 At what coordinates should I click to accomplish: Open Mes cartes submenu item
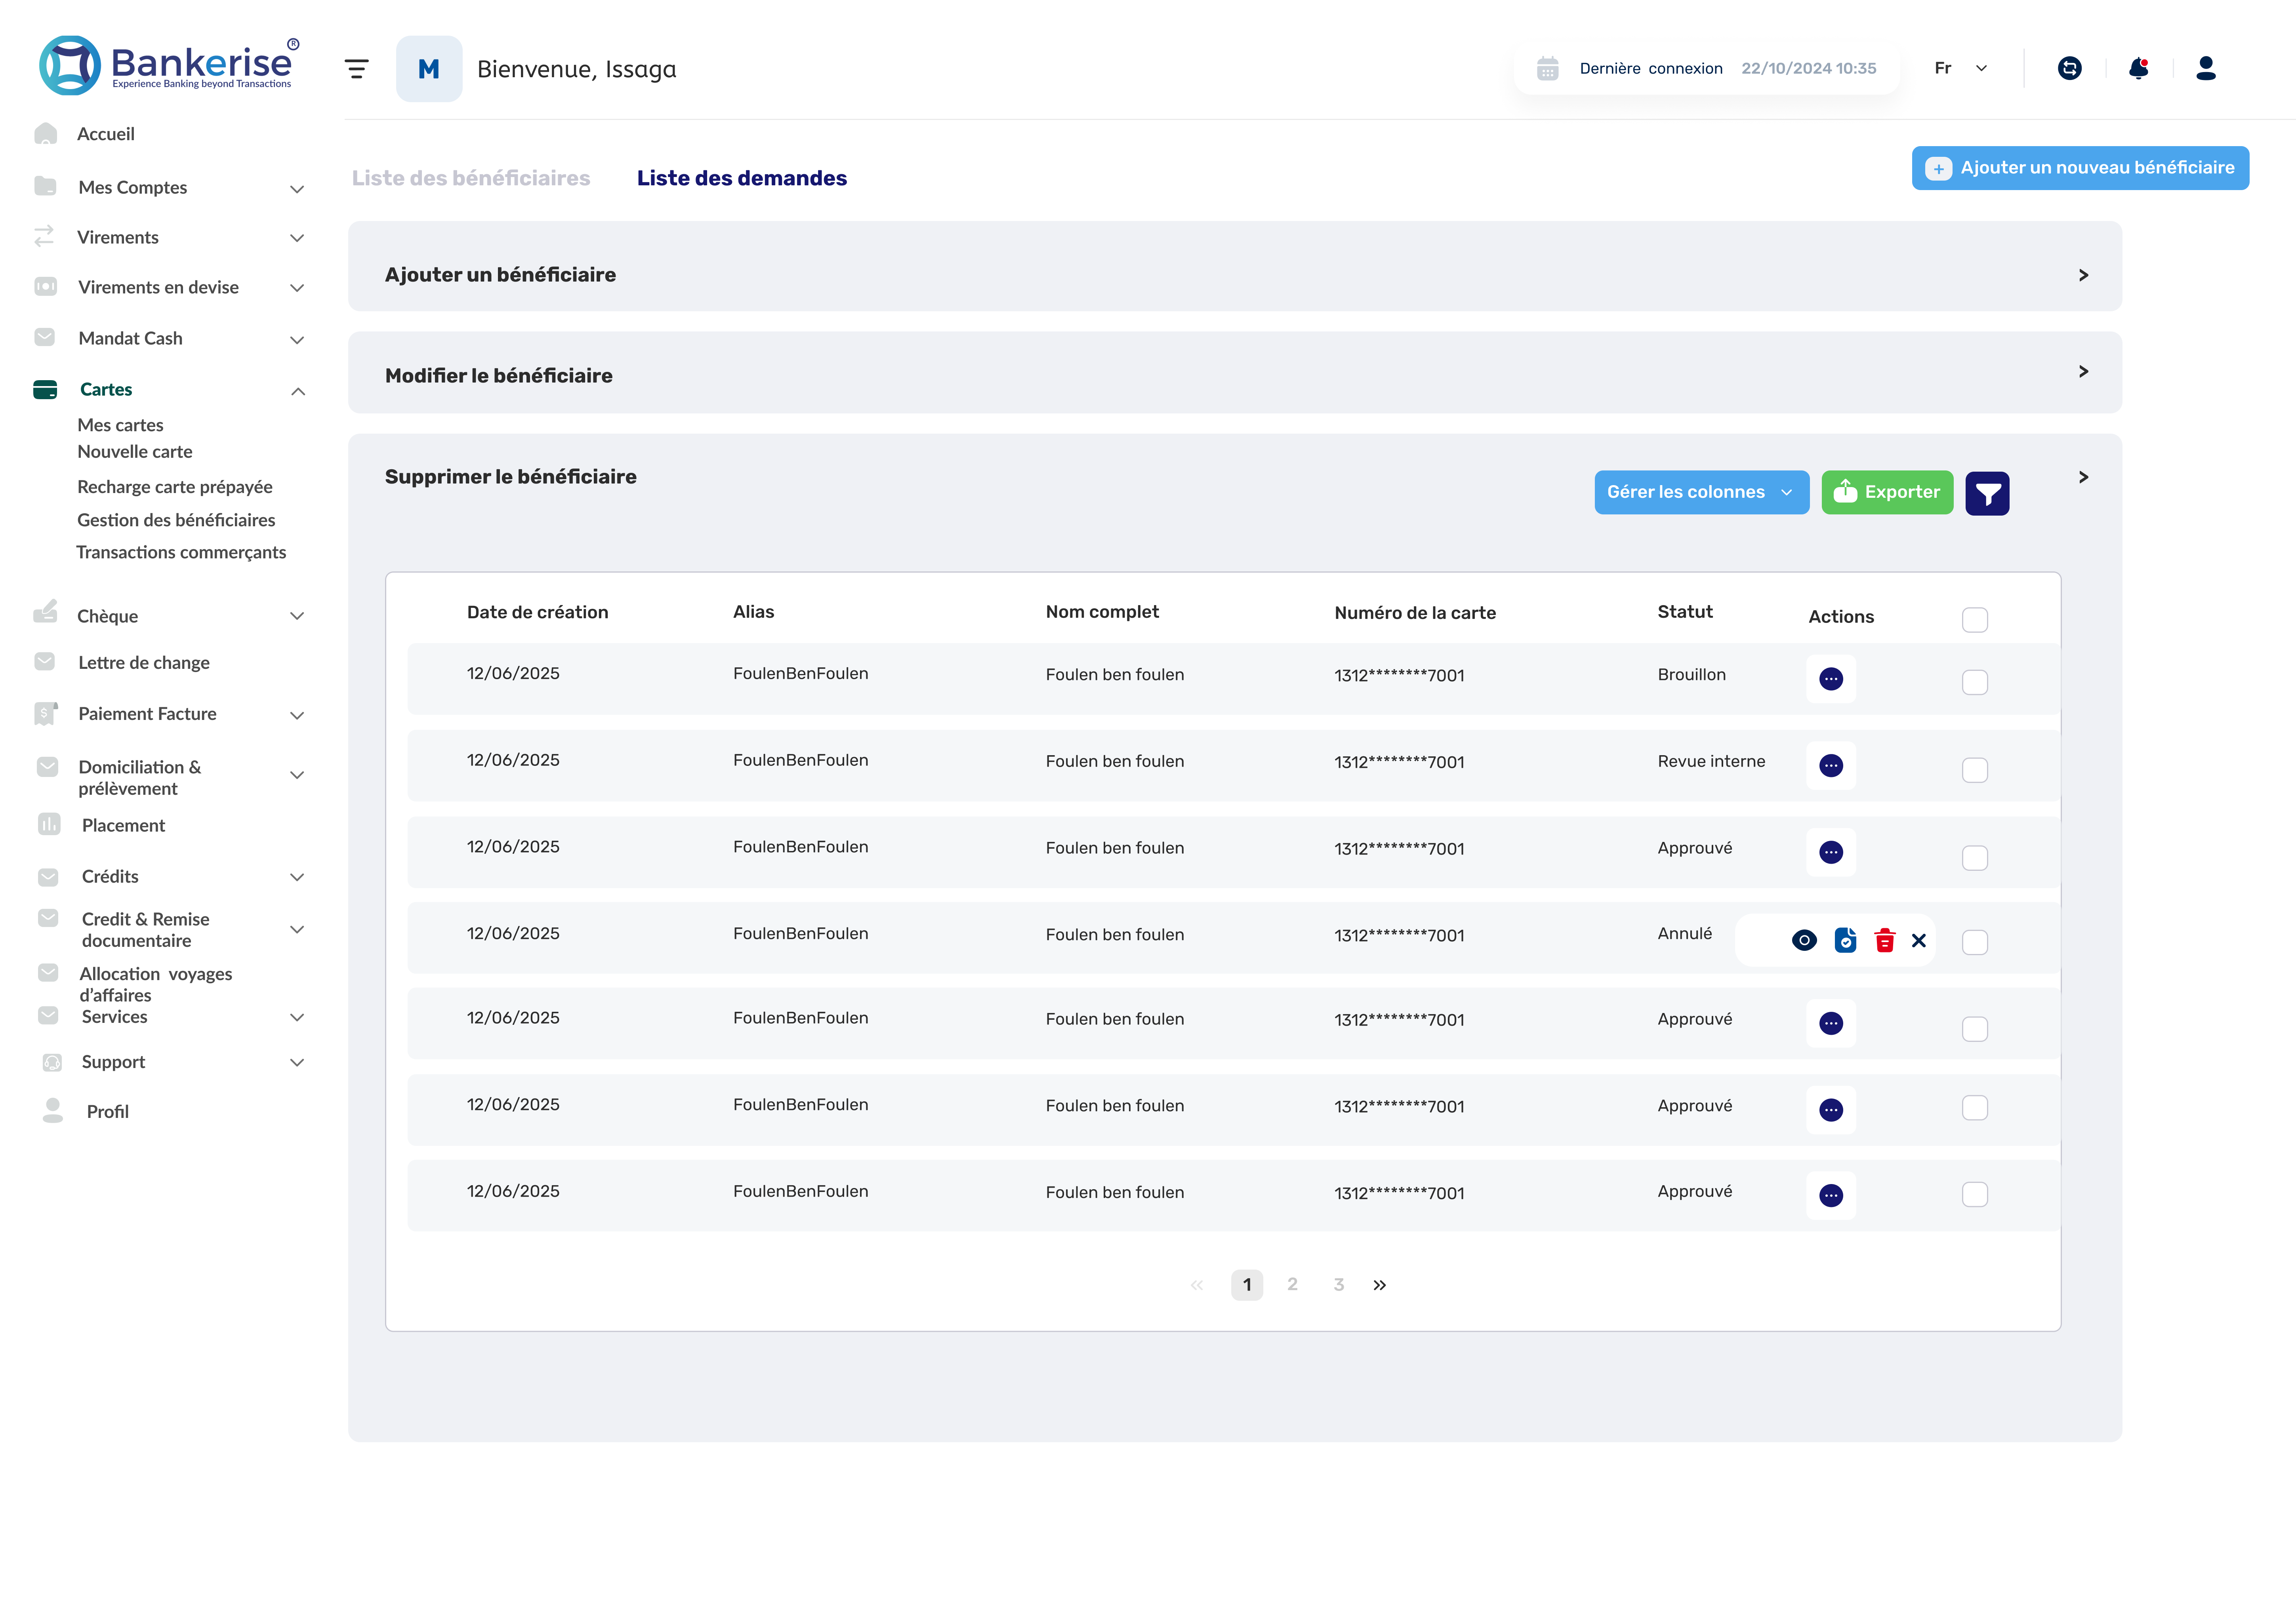pos(120,425)
